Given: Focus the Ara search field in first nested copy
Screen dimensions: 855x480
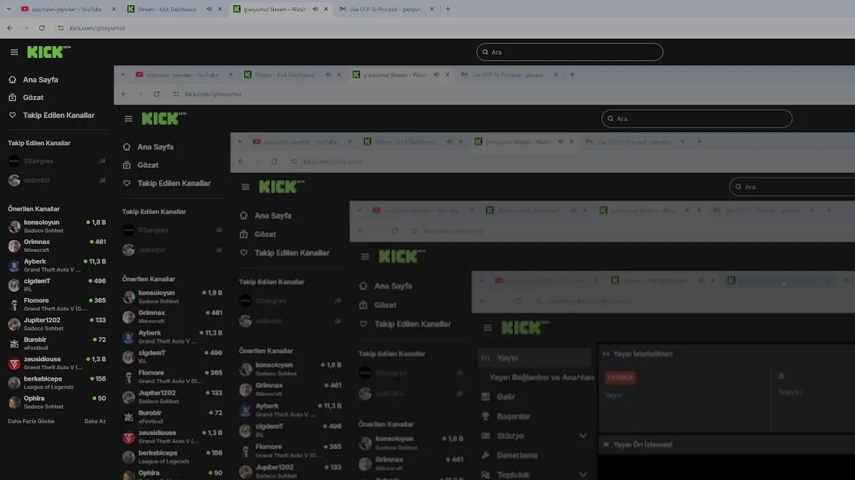Looking at the screenshot, I should 697,119.
